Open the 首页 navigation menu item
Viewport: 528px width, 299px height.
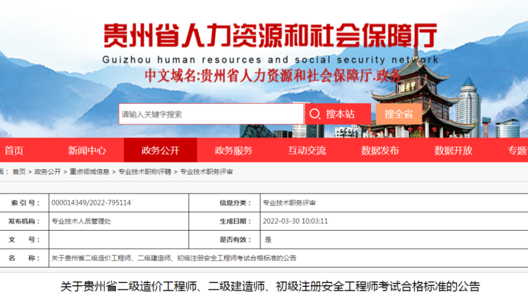coord(14,150)
